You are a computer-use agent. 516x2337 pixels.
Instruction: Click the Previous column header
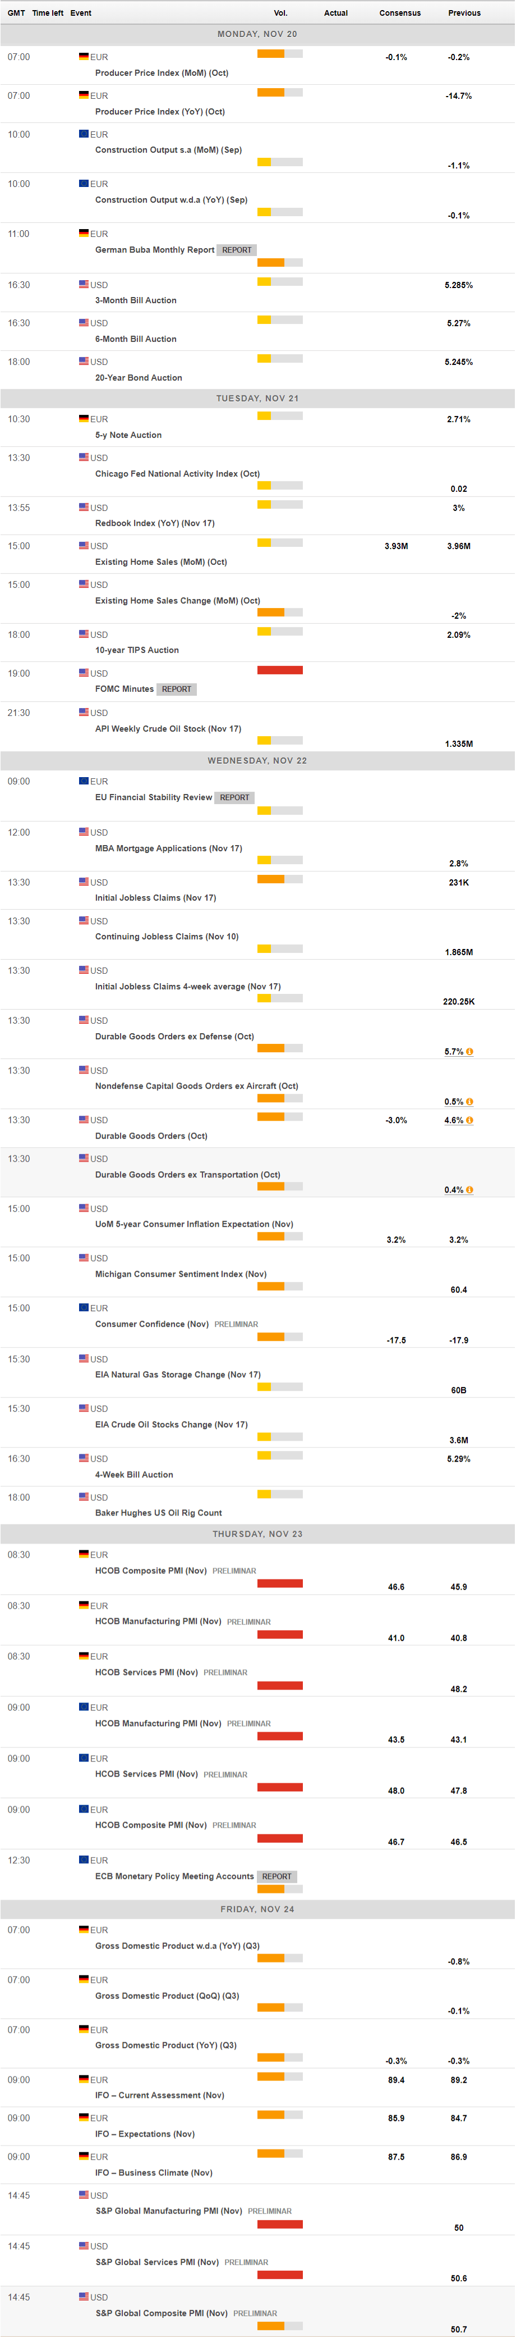[464, 13]
